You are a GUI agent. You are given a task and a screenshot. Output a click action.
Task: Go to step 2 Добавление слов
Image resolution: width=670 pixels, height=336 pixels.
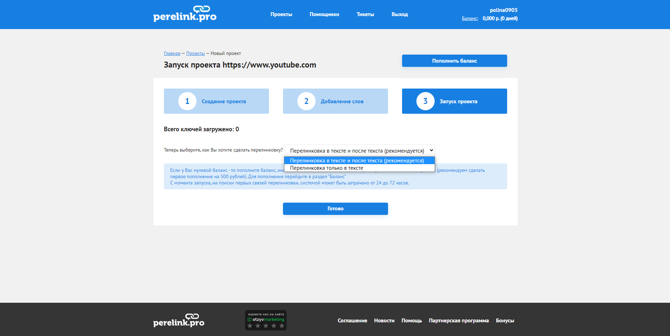[x=336, y=101]
